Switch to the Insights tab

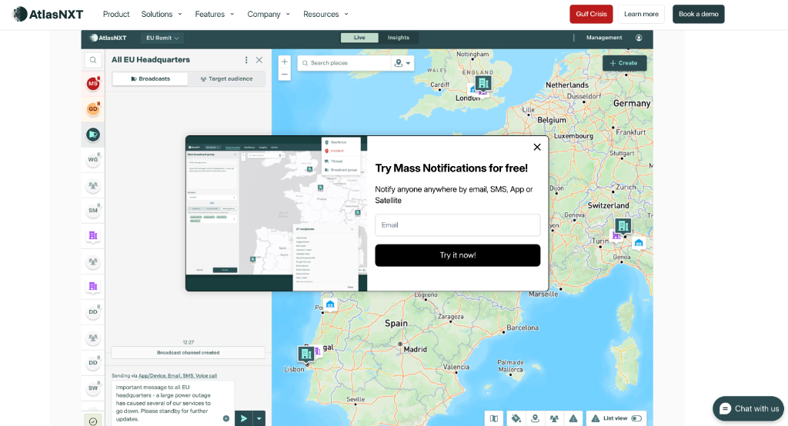click(399, 38)
